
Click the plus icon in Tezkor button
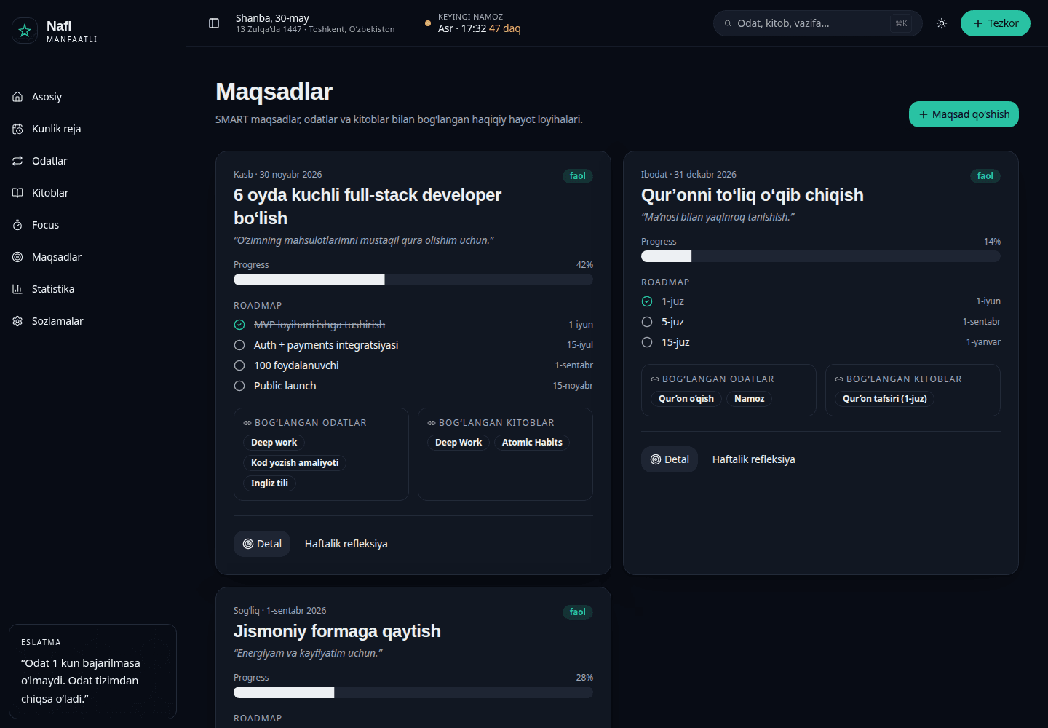click(x=978, y=23)
